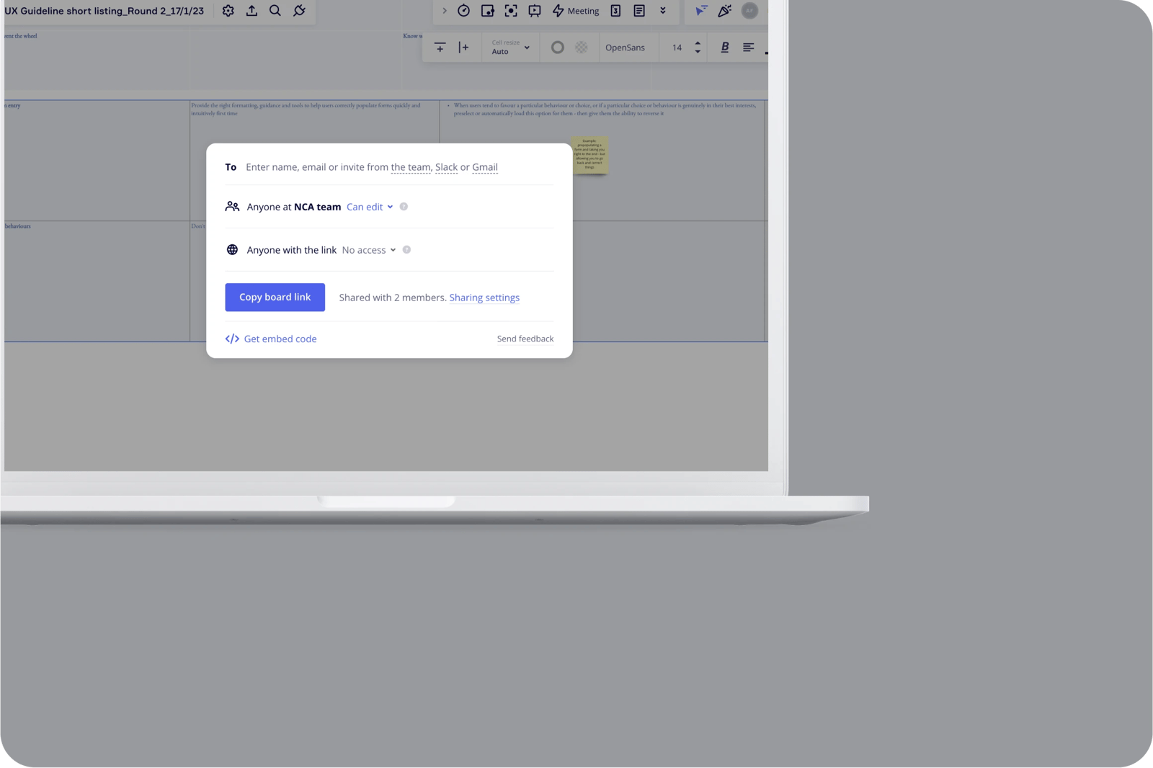The height and width of the screenshot is (768, 1153).
Task: Open 'No access' link permission dropdown
Action: [x=369, y=250]
